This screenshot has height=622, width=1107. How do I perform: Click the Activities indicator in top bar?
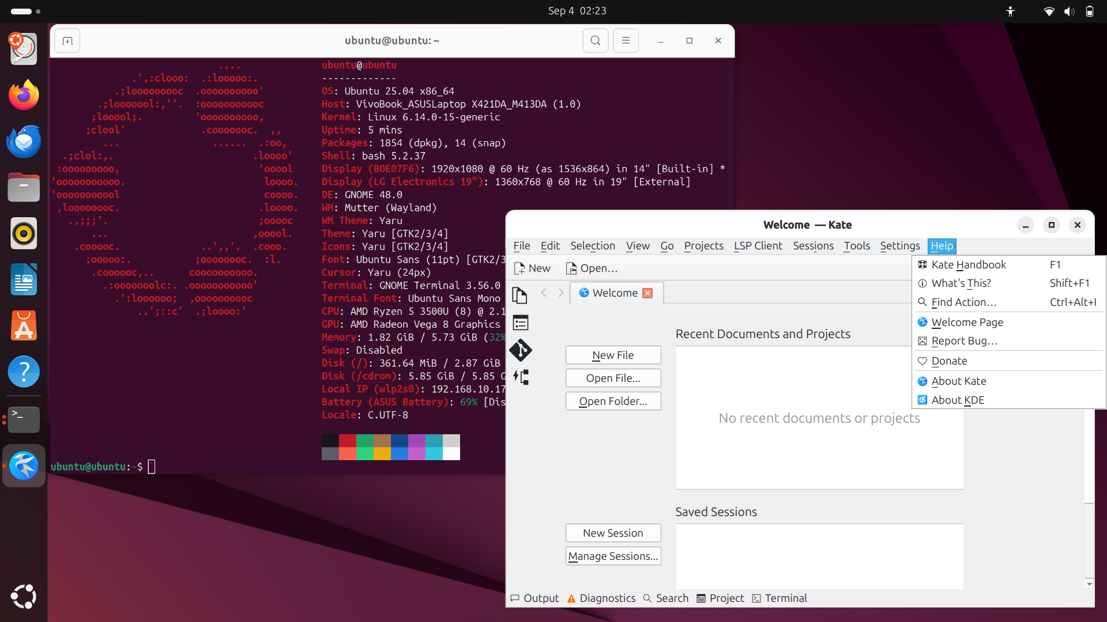tap(25, 11)
